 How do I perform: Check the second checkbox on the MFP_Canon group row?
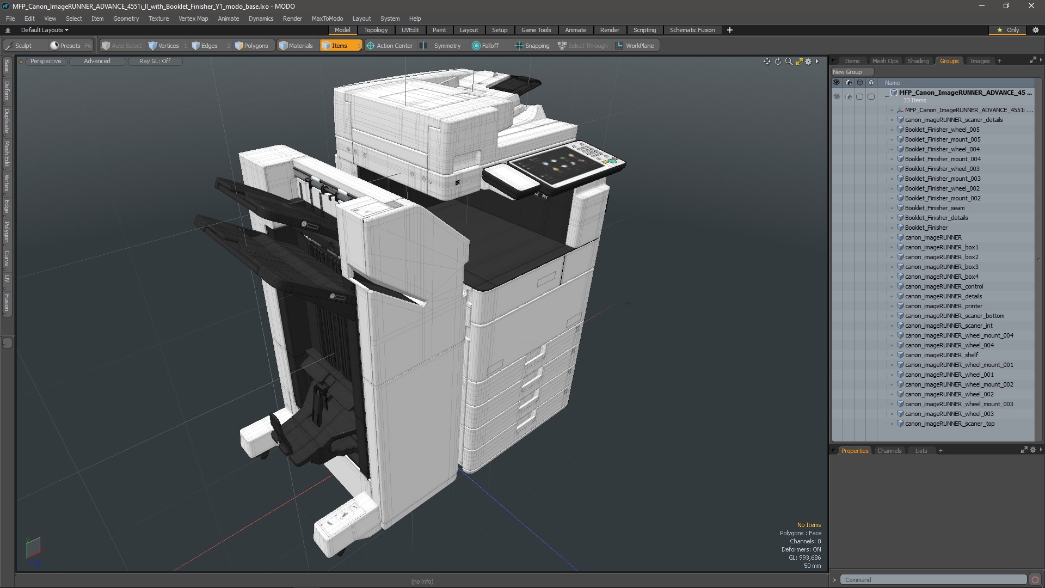point(871,96)
